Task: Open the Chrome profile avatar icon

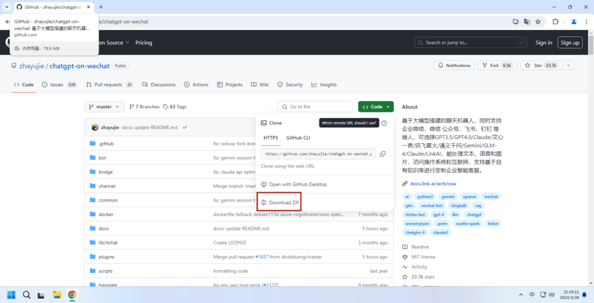Action: [x=574, y=21]
